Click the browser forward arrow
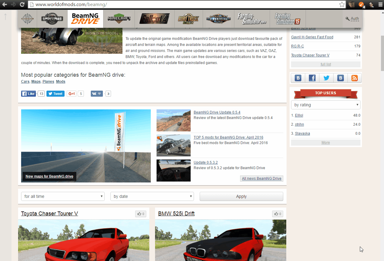The image size is (384, 261). click(x=13, y=5)
